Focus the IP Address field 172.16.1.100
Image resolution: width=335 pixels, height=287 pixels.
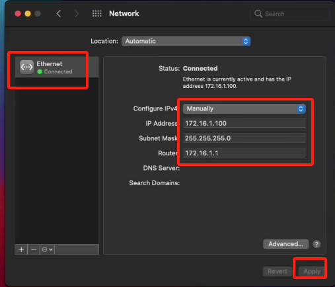point(244,123)
